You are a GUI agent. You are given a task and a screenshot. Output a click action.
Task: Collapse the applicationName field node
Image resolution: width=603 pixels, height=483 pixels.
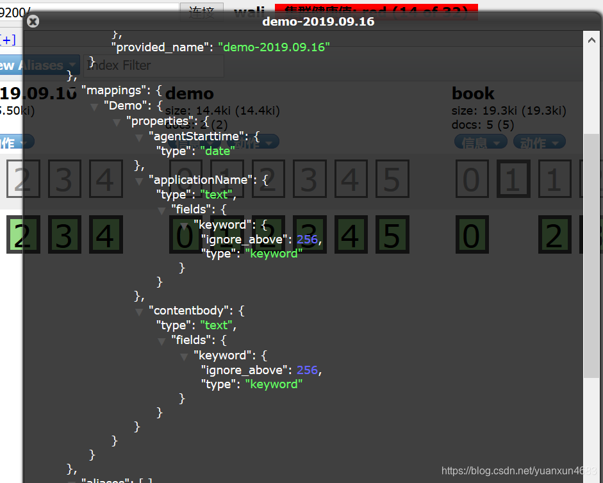pyautogui.click(x=138, y=181)
